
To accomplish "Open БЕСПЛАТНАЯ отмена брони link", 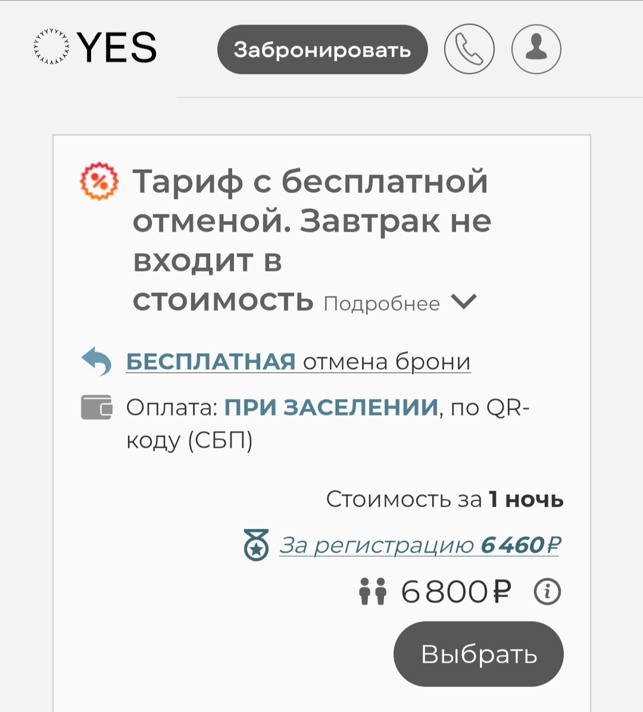I will pyautogui.click(x=297, y=360).
